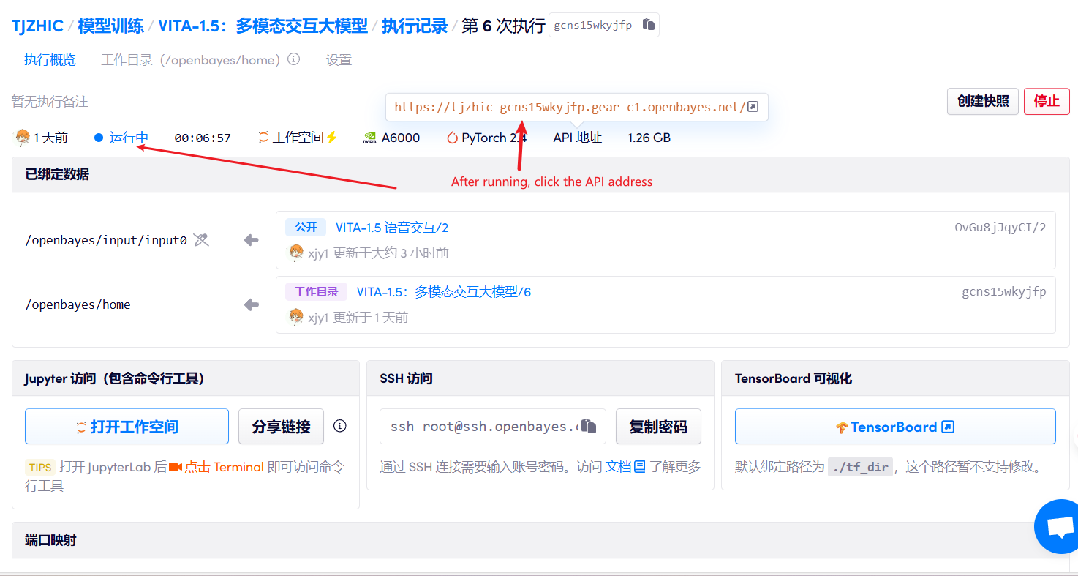Screen dimensions: 1078x576
Task: Click the unbind icon next to /openbayes/input/input0
Action: [x=201, y=239]
